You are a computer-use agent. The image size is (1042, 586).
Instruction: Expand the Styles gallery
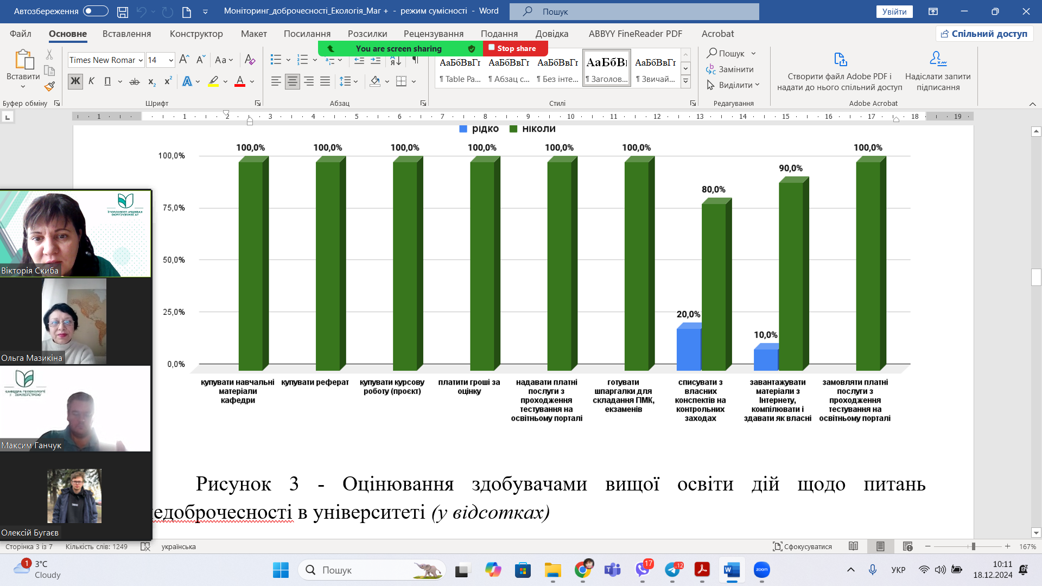click(685, 82)
